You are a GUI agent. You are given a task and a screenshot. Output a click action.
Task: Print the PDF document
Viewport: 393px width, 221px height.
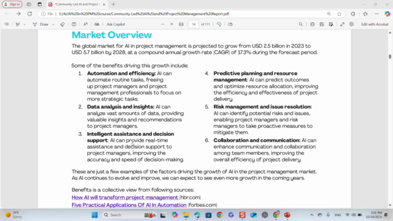[313, 25]
